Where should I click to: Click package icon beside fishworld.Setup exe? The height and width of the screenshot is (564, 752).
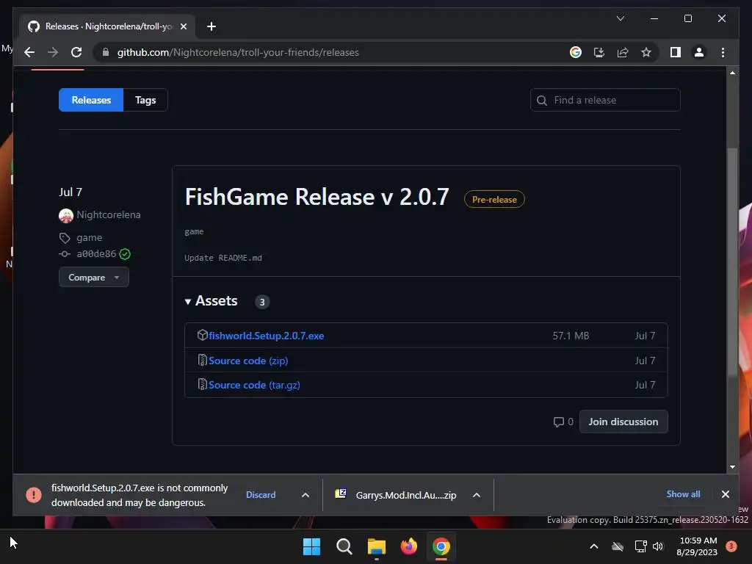pyautogui.click(x=203, y=335)
